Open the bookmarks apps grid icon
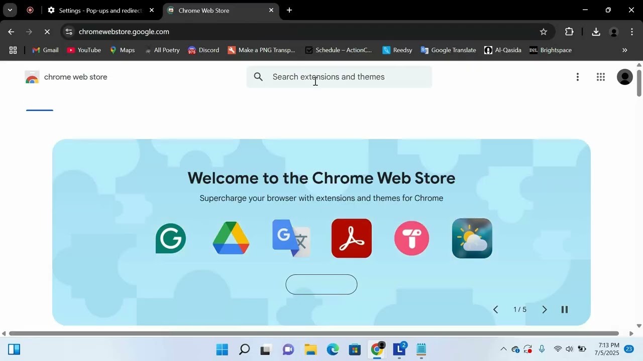Screen dimensions: 643x361 tap(13, 50)
